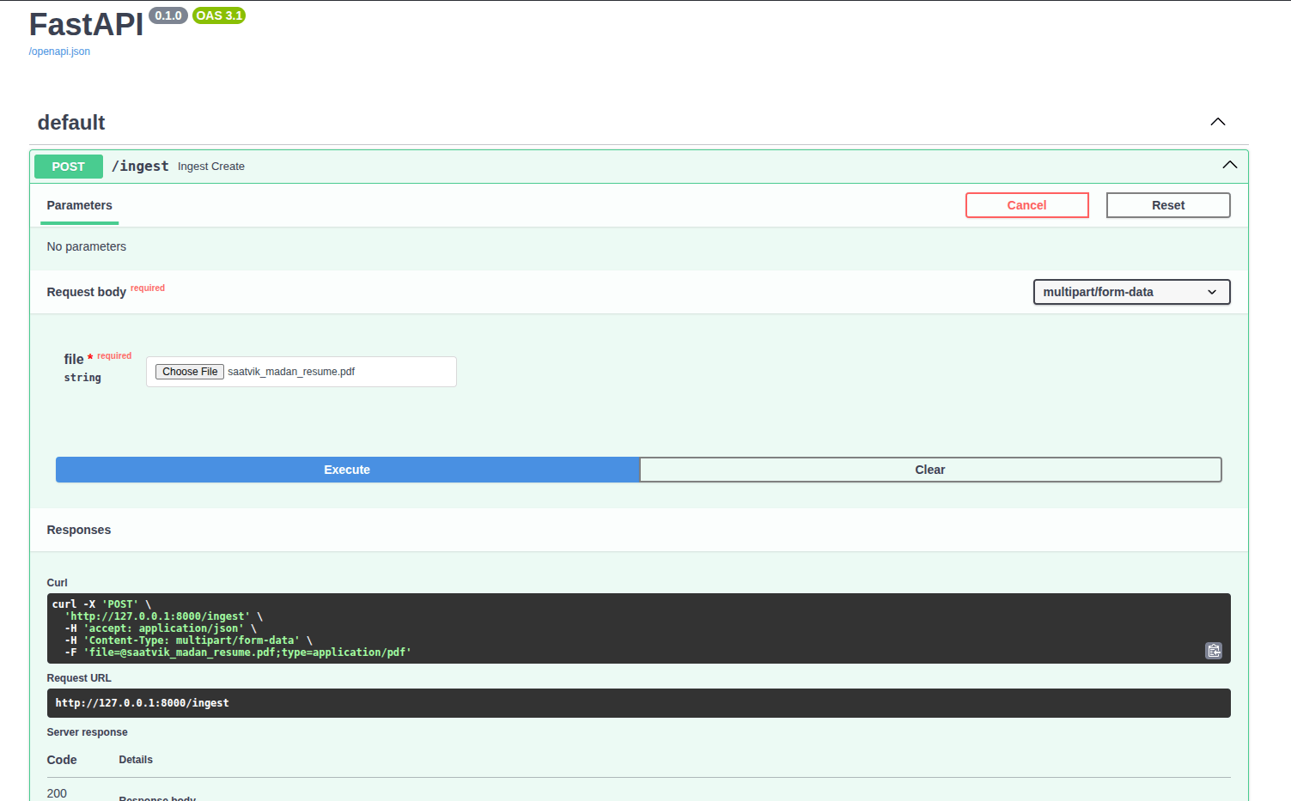Click the /ingest endpoint path

point(140,166)
